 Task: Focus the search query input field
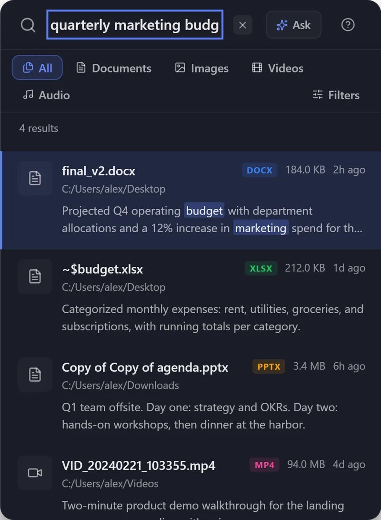(x=135, y=25)
